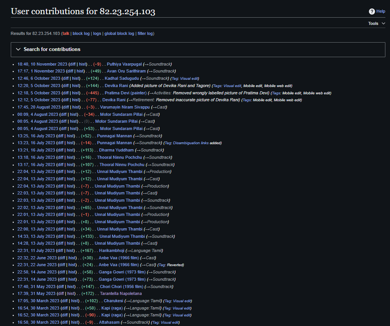Expand the Search for contributions section
The height and width of the screenshot is (326, 390).
[x=198, y=49]
